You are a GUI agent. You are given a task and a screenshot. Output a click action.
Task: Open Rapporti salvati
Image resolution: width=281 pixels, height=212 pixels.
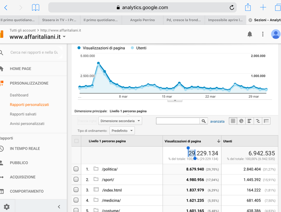click(x=23, y=114)
